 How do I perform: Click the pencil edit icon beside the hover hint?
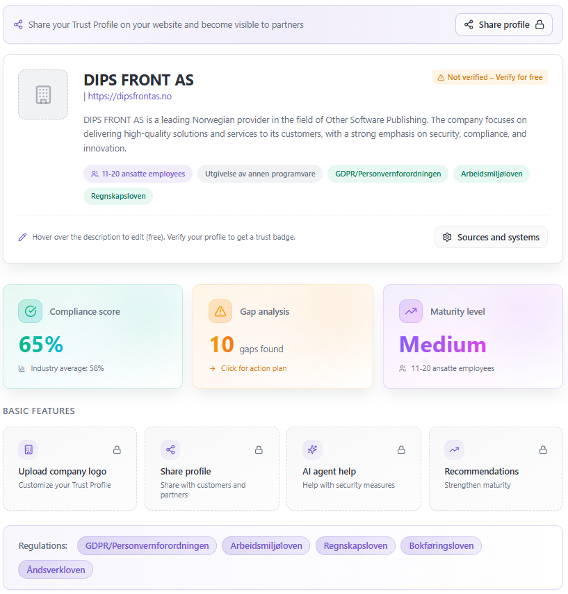[22, 237]
